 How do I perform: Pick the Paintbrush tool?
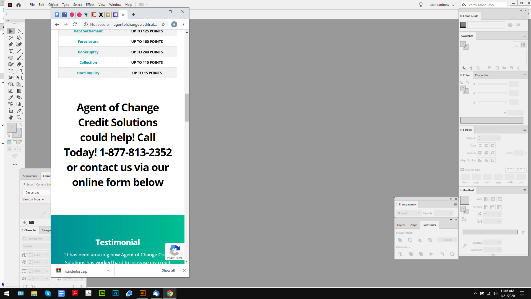click(19, 58)
